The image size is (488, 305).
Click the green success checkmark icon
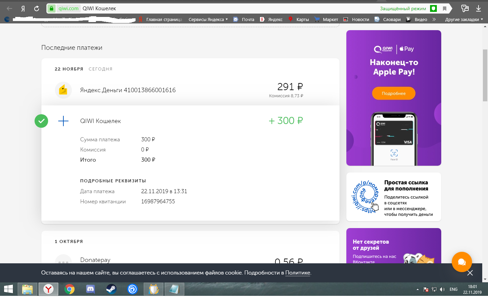click(41, 121)
